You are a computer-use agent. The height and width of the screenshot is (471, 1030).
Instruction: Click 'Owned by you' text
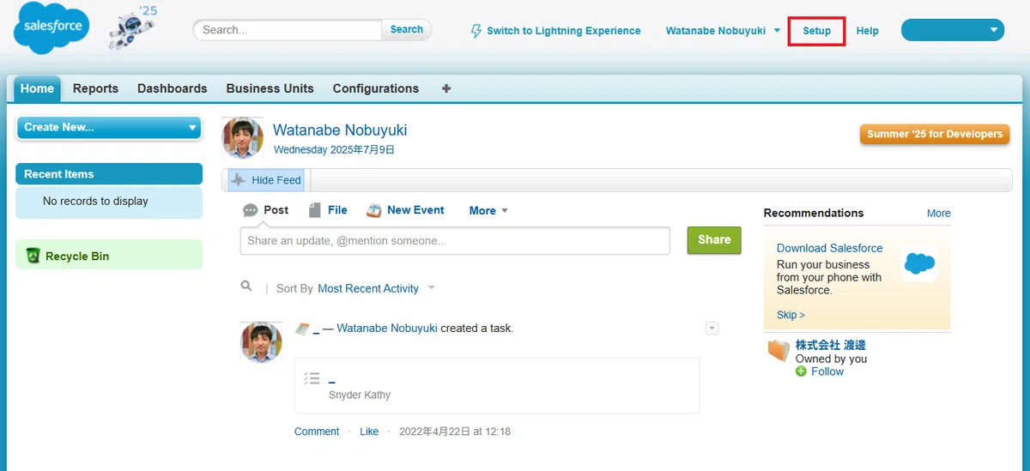coord(832,359)
